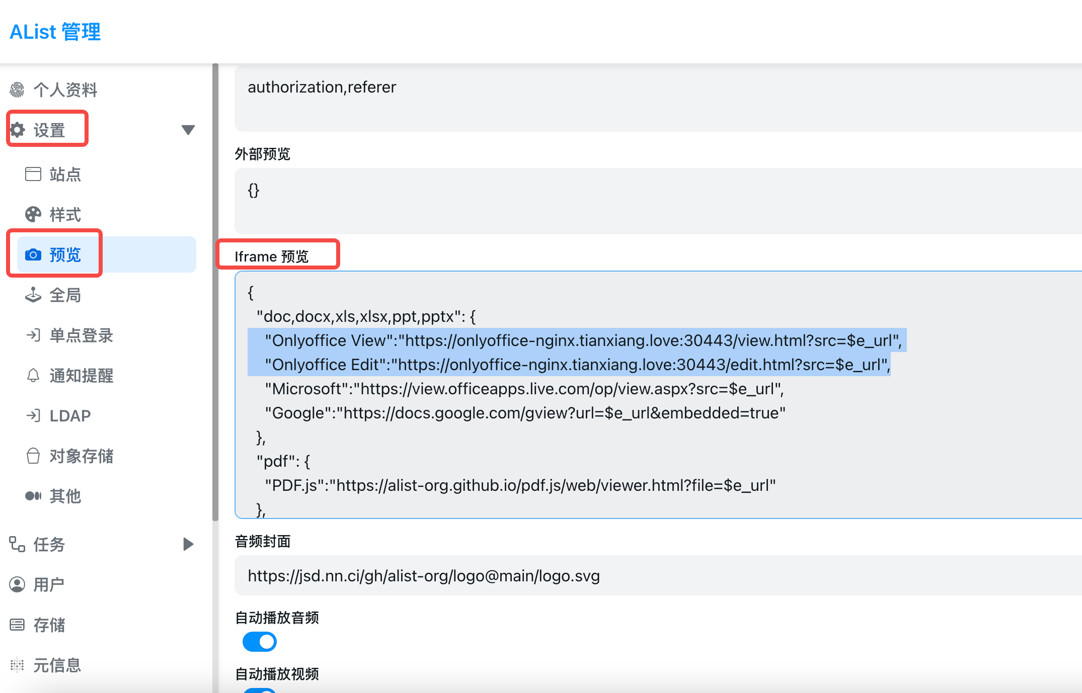Click the joystick icon beside 全局
The image size is (1082, 693).
[x=33, y=295]
